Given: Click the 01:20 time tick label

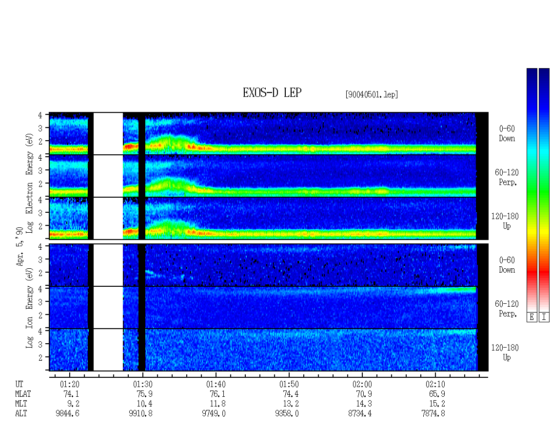Looking at the screenshot, I should pos(70,384).
